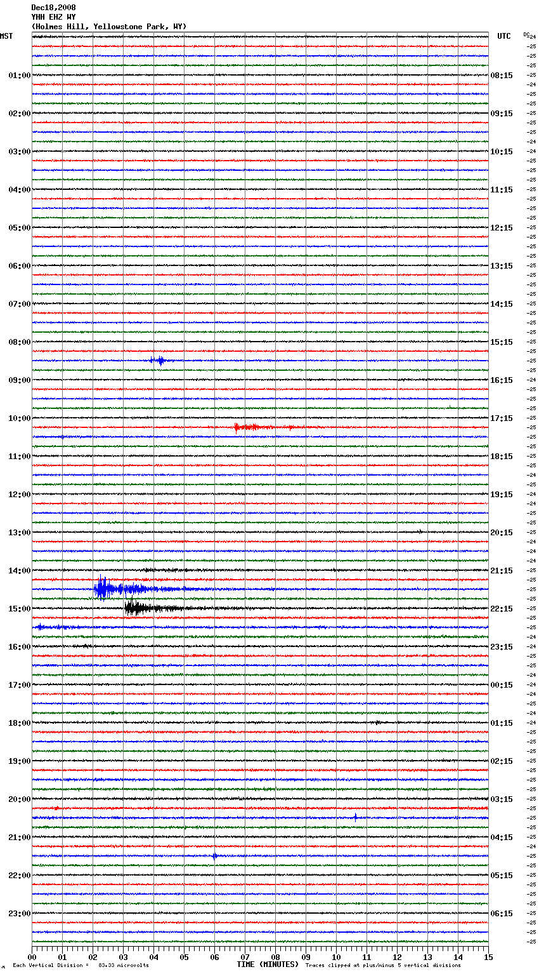This screenshot has height=974, width=539.
Task: Click the Traces clipped at plus/minus 5 note
Action: click(383, 965)
